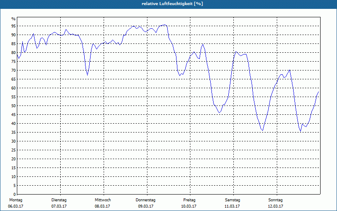Click the '75' y-axis value
The width and height of the screenshot is (337, 211).
(x=13, y=61)
